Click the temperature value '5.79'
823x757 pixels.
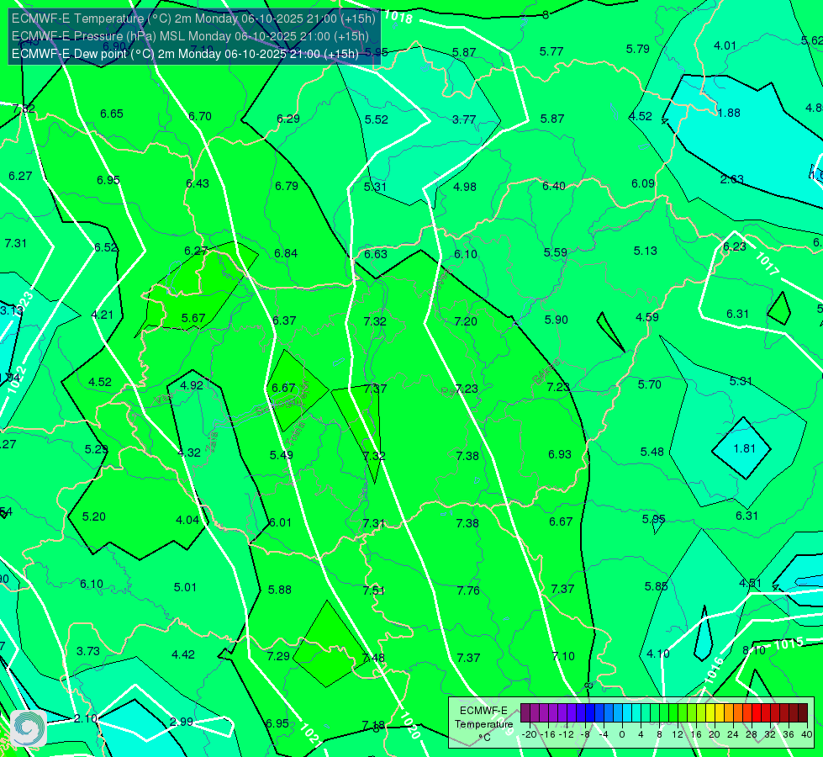(638, 49)
